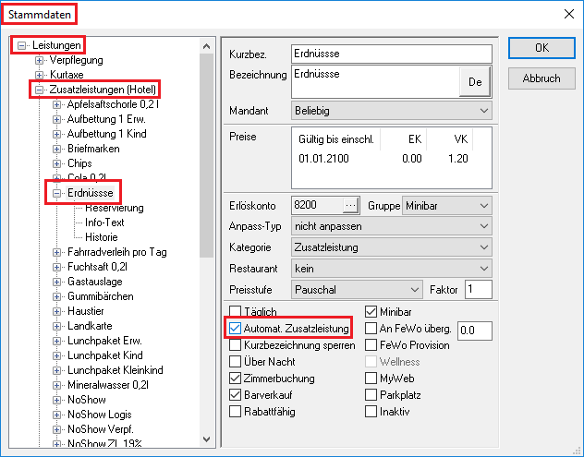Uncheck the Minibar checkbox
Viewport: 584px width, 457px height.
(371, 311)
